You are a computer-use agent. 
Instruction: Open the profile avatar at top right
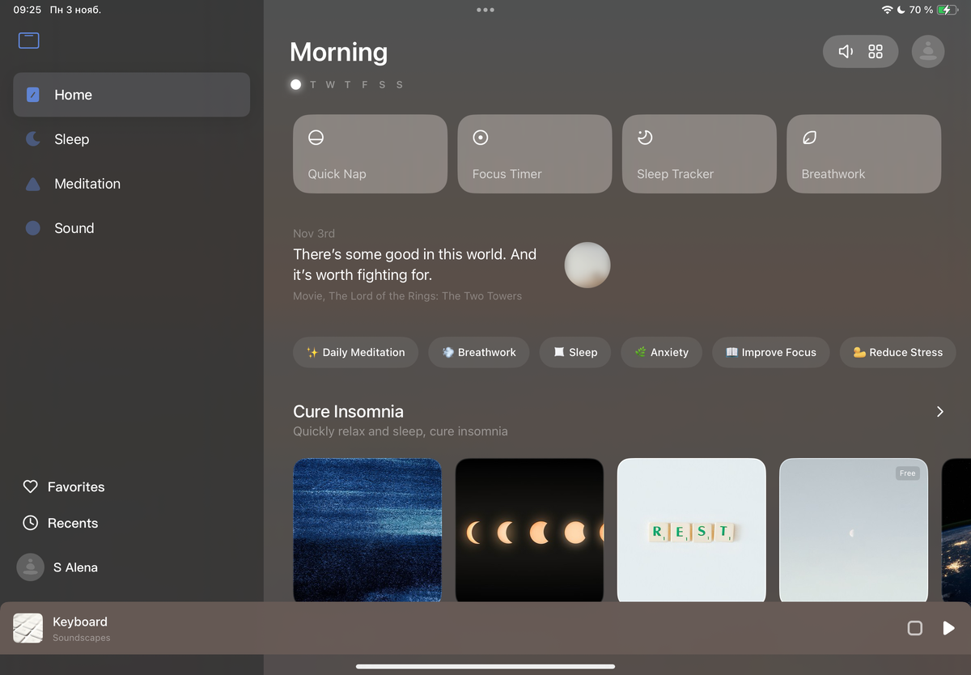[928, 52]
